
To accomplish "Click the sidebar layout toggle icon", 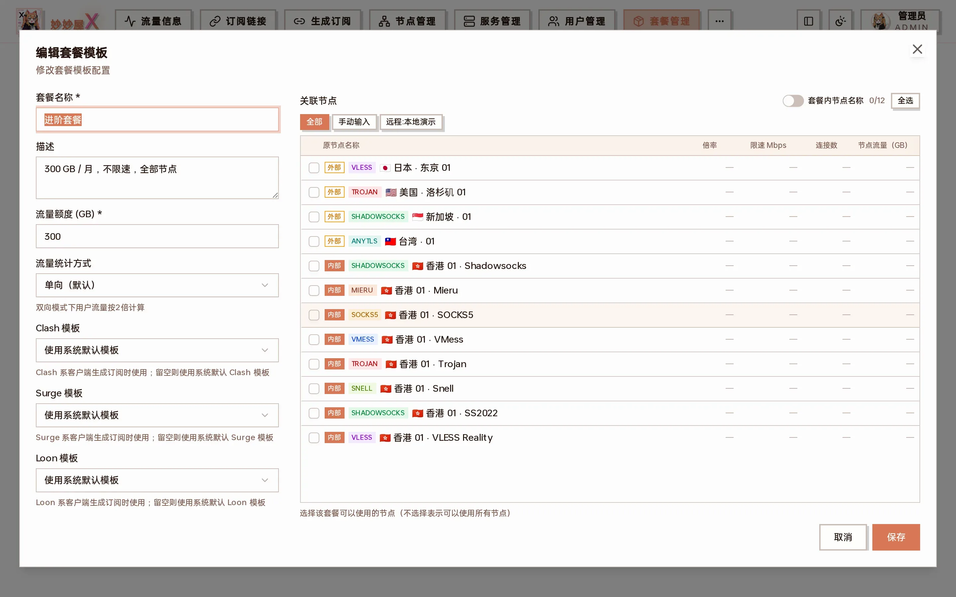I will (x=809, y=21).
